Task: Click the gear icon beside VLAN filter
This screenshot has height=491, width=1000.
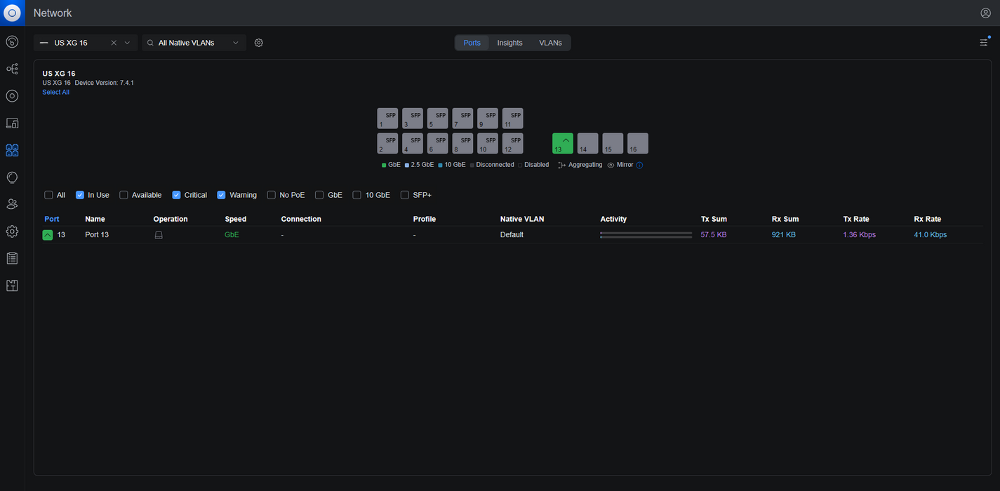Action: (259, 43)
